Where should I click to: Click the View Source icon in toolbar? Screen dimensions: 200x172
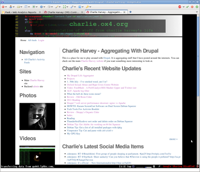pyautogui.click(x=80, y=7)
